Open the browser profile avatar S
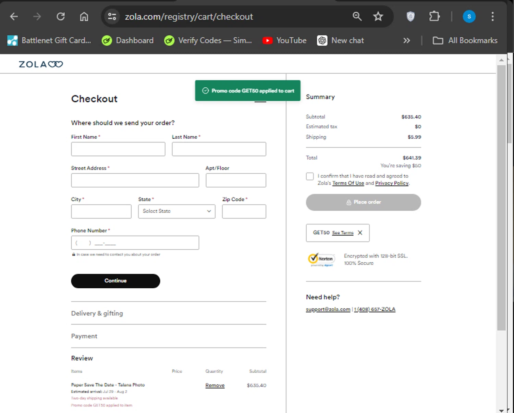The image size is (514, 413). coord(469,16)
